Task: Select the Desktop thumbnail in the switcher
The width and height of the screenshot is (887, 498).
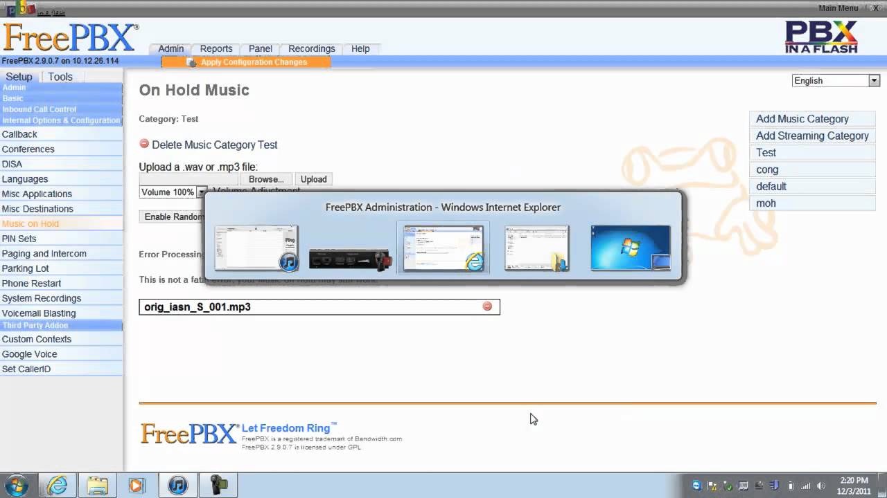Action: (631, 248)
